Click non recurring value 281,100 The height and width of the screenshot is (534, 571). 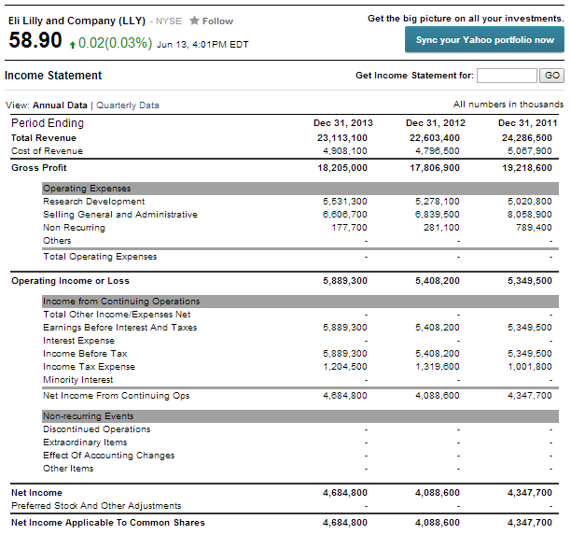point(441,228)
